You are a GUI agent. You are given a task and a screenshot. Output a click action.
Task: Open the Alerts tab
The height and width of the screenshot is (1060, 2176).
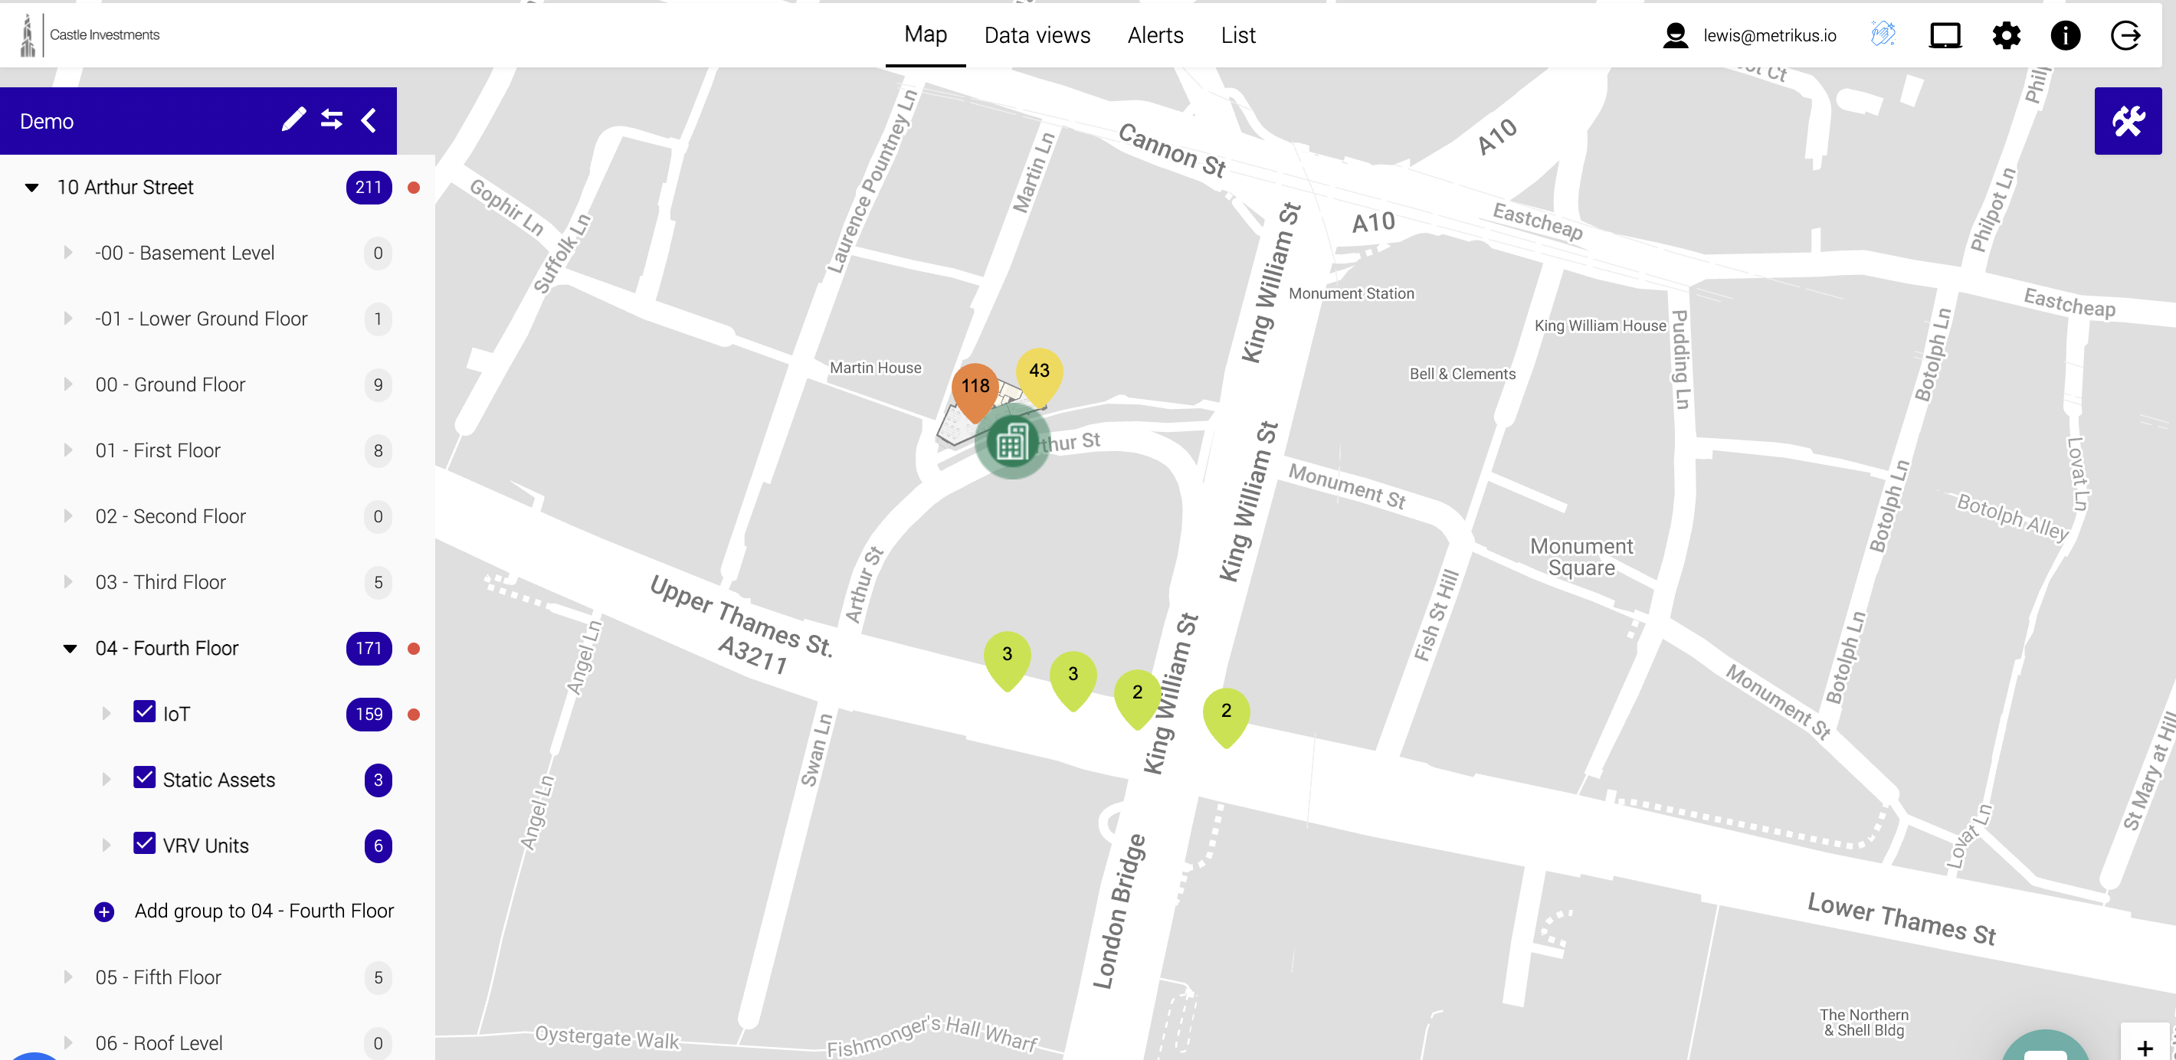click(1155, 35)
